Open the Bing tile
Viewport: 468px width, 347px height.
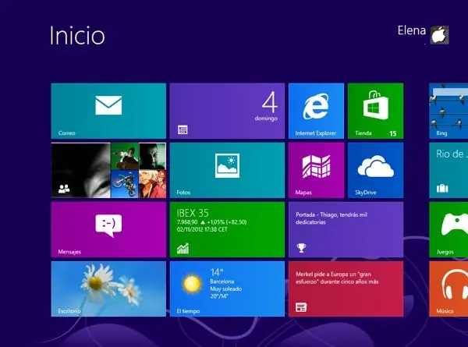448,111
